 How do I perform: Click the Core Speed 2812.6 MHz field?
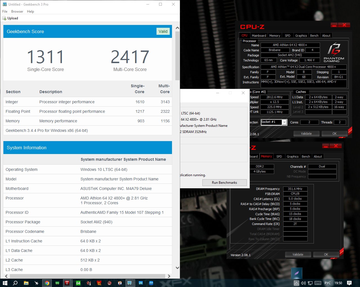point(274,97)
